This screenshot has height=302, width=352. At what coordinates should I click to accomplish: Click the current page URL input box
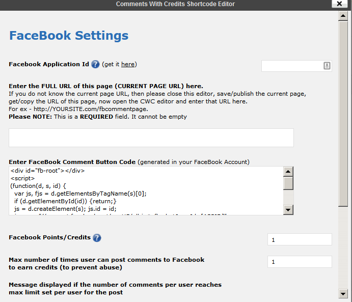click(151, 138)
